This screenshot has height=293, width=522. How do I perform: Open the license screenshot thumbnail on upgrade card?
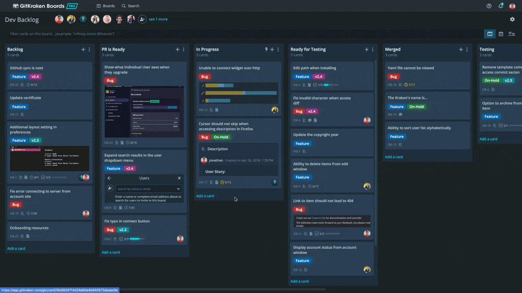tap(144, 112)
